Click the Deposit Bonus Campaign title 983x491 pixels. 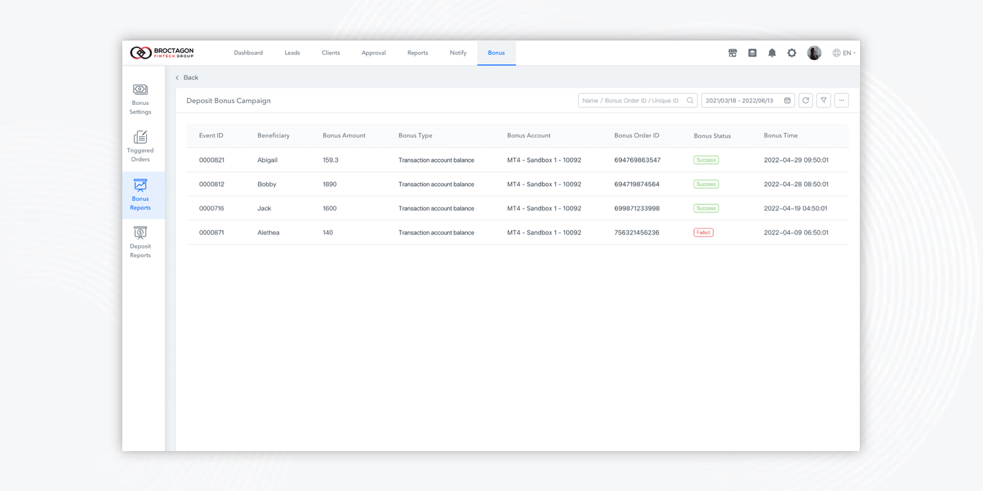click(229, 101)
